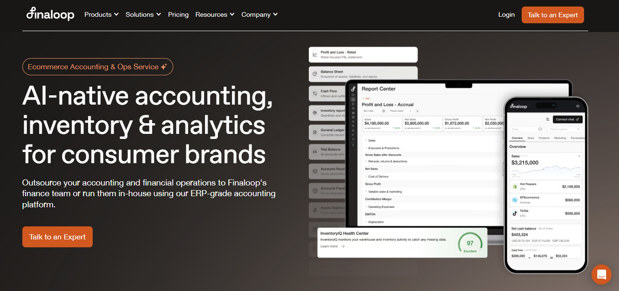
Task: Click the General Ledger document icon
Action: click(315, 132)
